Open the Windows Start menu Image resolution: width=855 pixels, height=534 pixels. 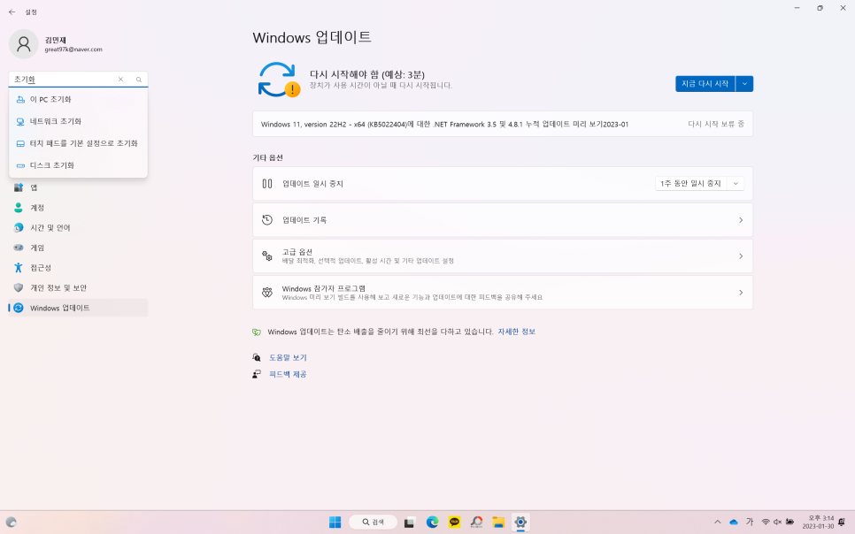[x=335, y=522]
